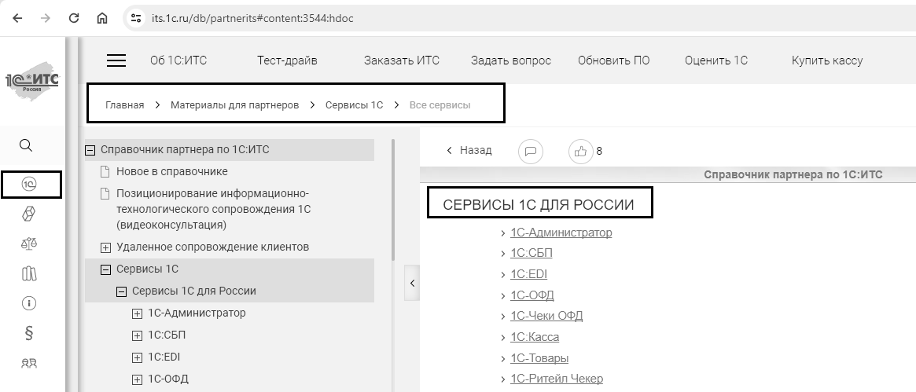Go forward with the browser forward arrow
Screen dimensions: 916x392
tap(46, 18)
